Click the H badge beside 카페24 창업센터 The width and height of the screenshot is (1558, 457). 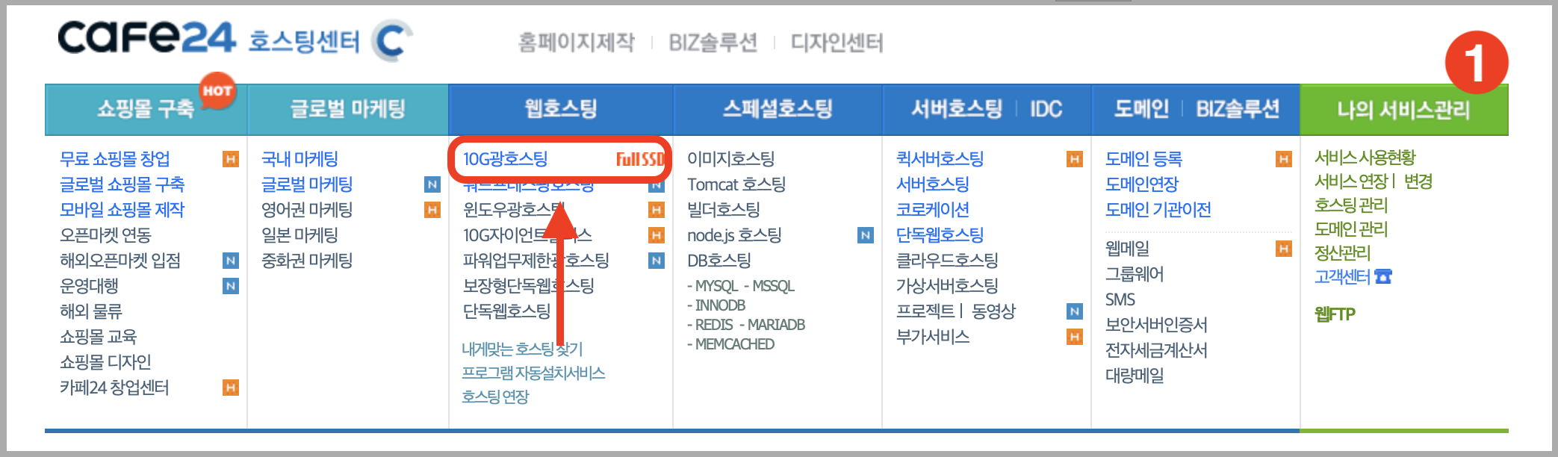click(x=231, y=388)
